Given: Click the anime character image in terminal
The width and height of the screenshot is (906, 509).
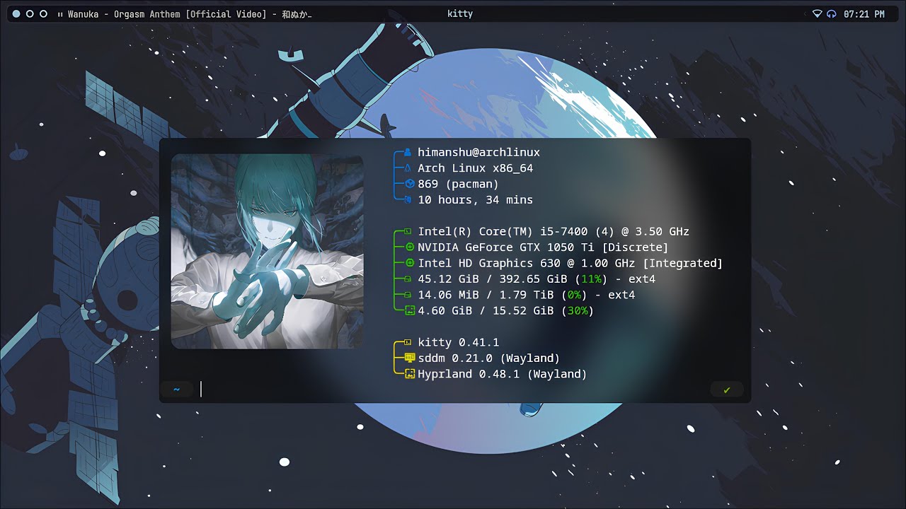Looking at the screenshot, I should 268,251.
